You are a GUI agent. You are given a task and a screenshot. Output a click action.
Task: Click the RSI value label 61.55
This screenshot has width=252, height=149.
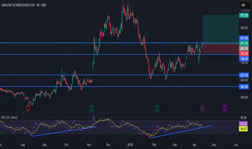tap(243, 124)
